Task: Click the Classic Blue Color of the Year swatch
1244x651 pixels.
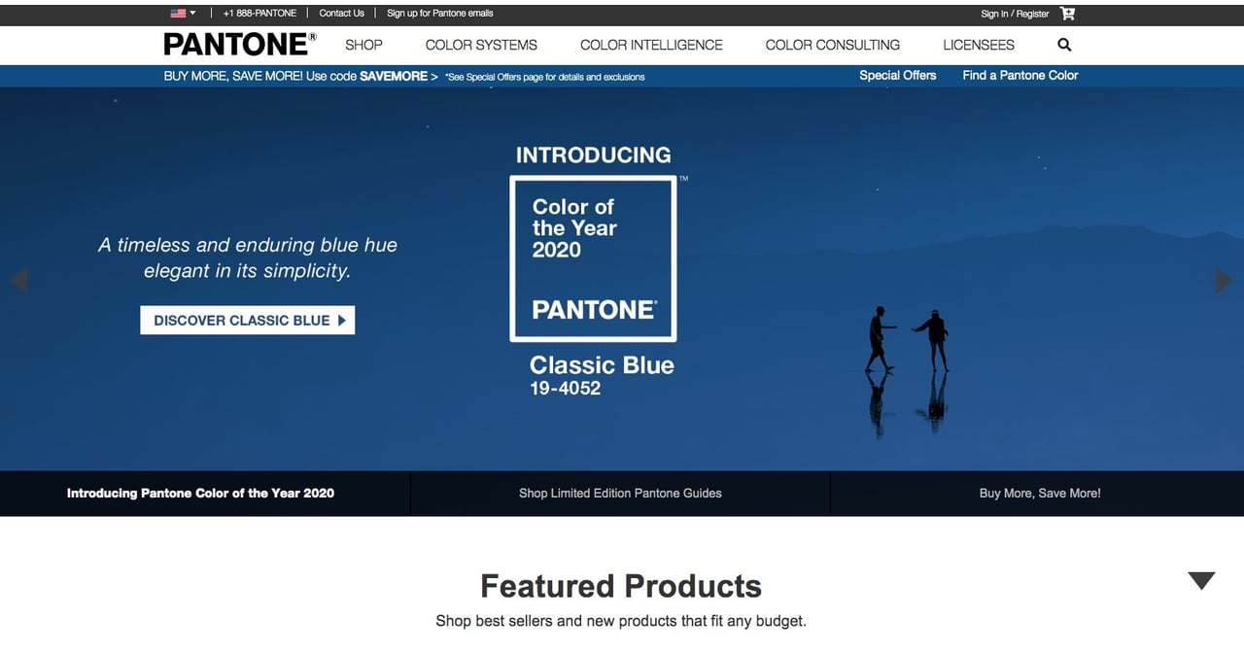Action: click(593, 258)
